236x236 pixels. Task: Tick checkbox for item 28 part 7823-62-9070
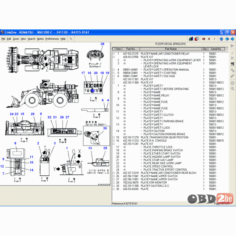coord(114,182)
